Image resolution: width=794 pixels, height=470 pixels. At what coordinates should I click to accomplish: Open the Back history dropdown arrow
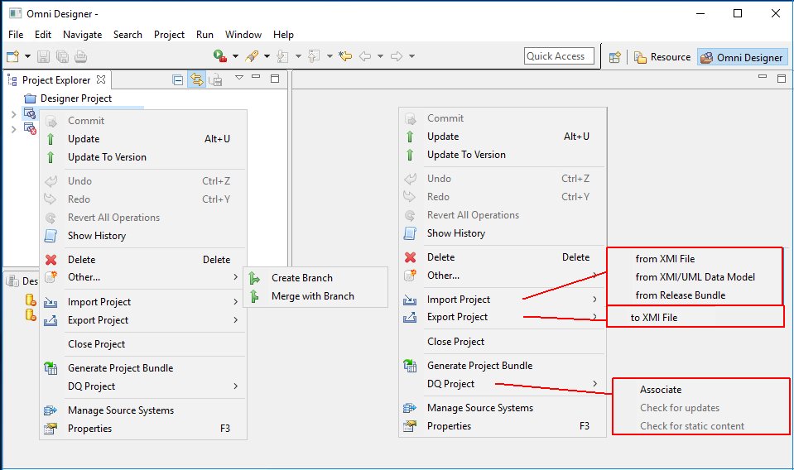click(x=380, y=56)
